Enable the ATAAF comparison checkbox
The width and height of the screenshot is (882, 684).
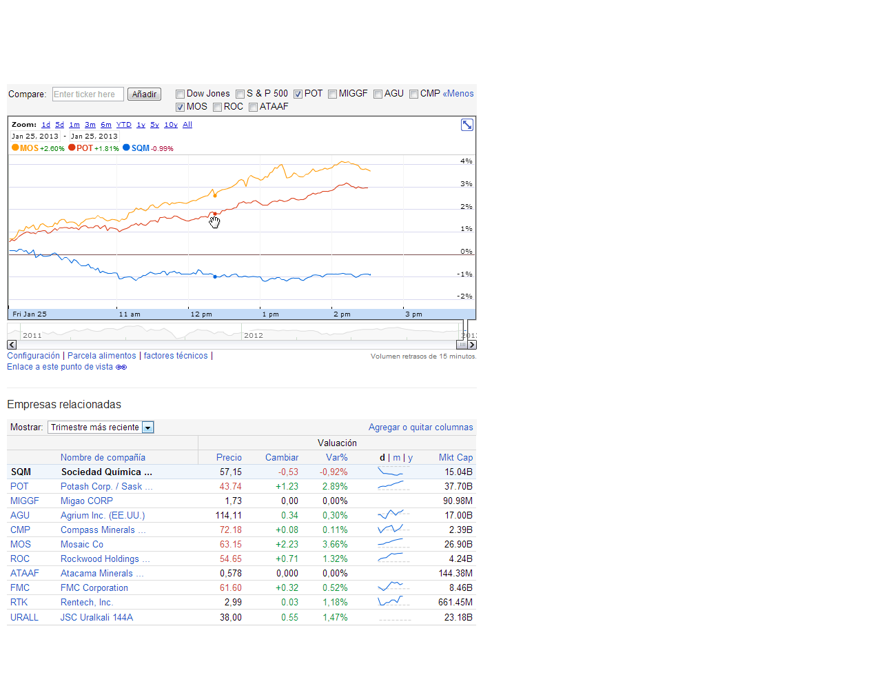pos(253,108)
